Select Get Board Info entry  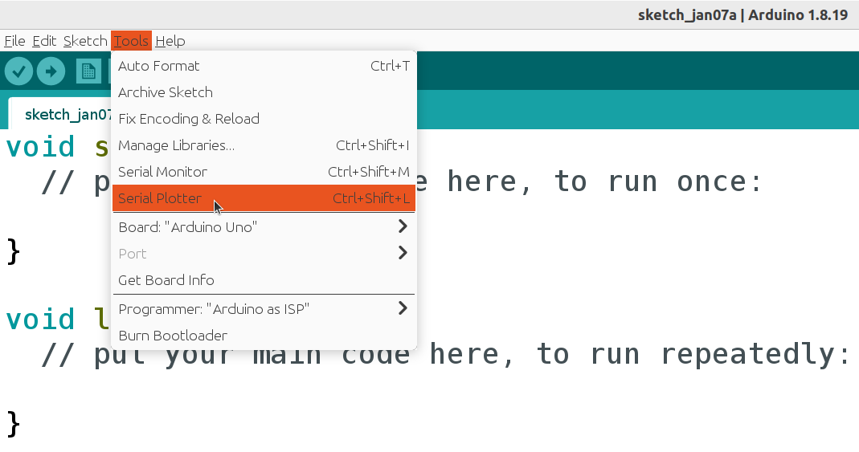coord(264,280)
